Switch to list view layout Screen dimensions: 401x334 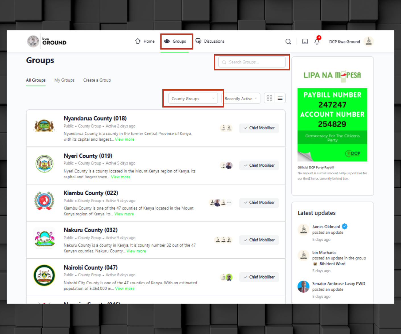tap(280, 98)
